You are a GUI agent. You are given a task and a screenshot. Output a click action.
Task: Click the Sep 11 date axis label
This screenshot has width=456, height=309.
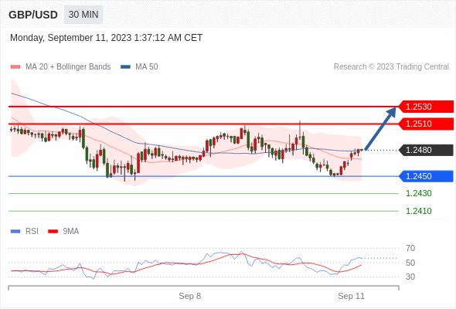(352, 296)
